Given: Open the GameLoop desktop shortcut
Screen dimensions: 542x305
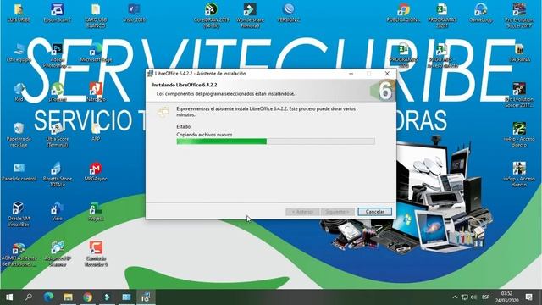Looking at the screenshot, I should pos(480,13).
